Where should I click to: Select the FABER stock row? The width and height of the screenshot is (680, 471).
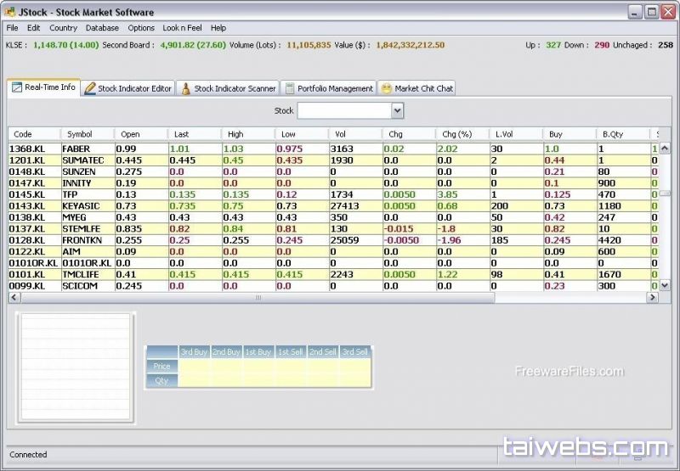click(76, 149)
